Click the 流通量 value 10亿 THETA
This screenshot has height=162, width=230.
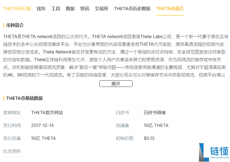click(x=156, y=126)
